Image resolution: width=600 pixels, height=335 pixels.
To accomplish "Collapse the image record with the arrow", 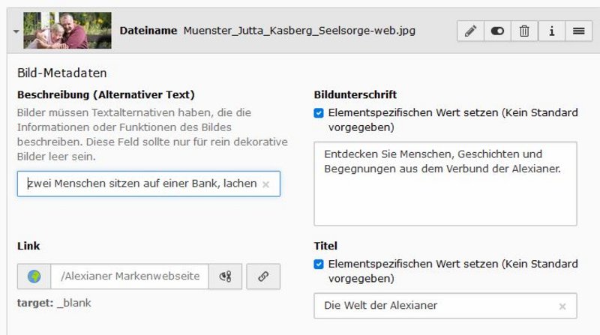I will pyautogui.click(x=16, y=31).
